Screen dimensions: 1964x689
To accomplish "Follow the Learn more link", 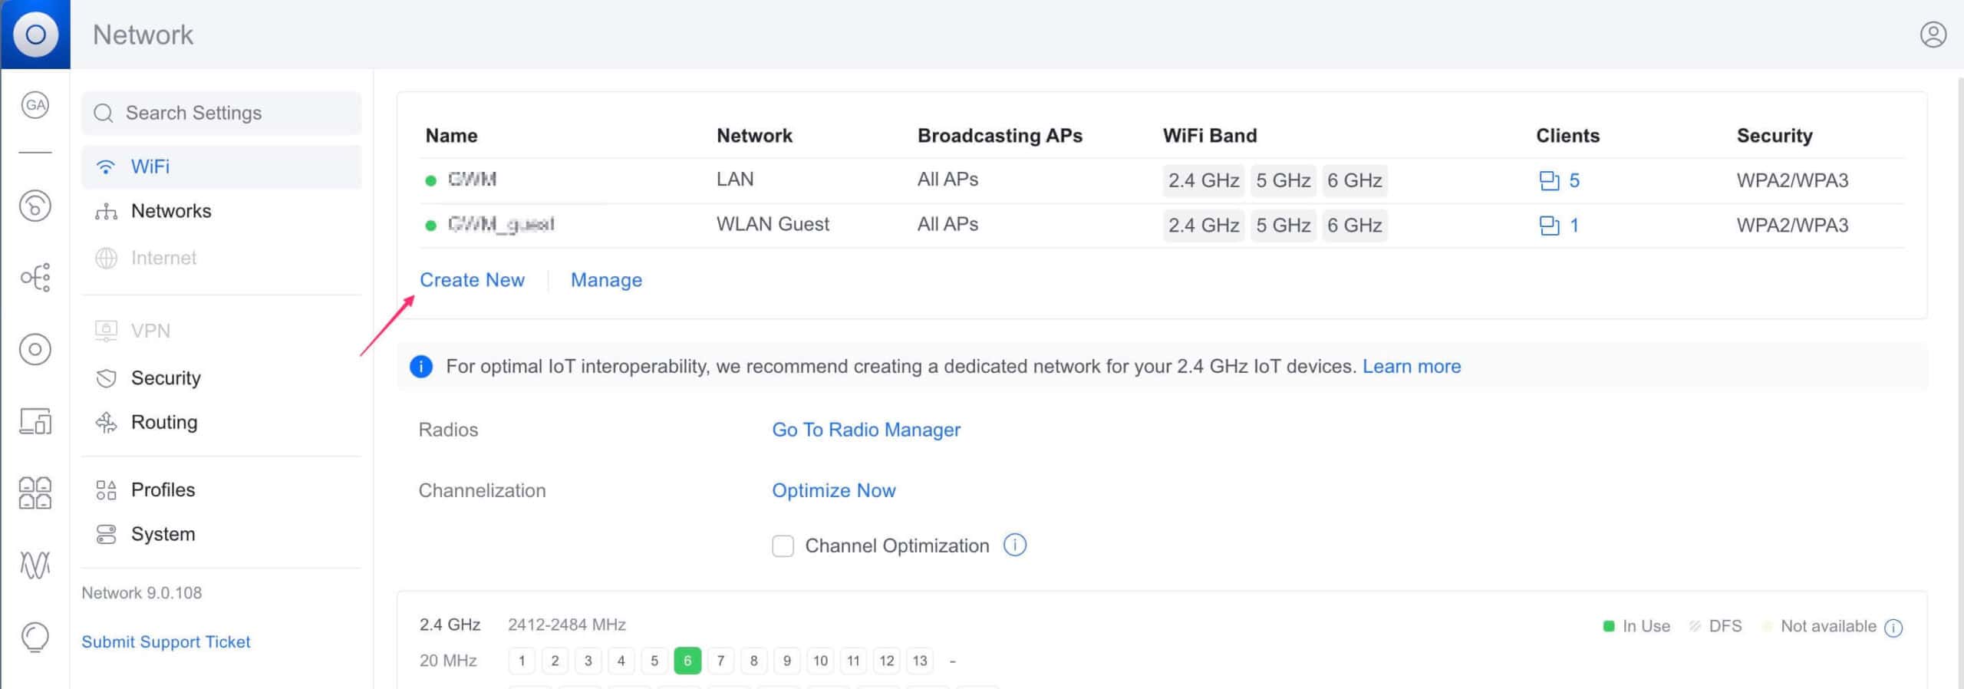I will tap(1412, 367).
